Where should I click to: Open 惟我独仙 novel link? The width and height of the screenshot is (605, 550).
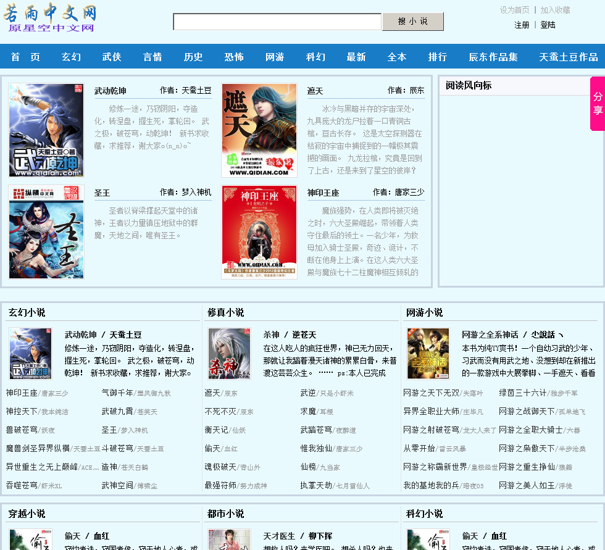tap(316, 449)
